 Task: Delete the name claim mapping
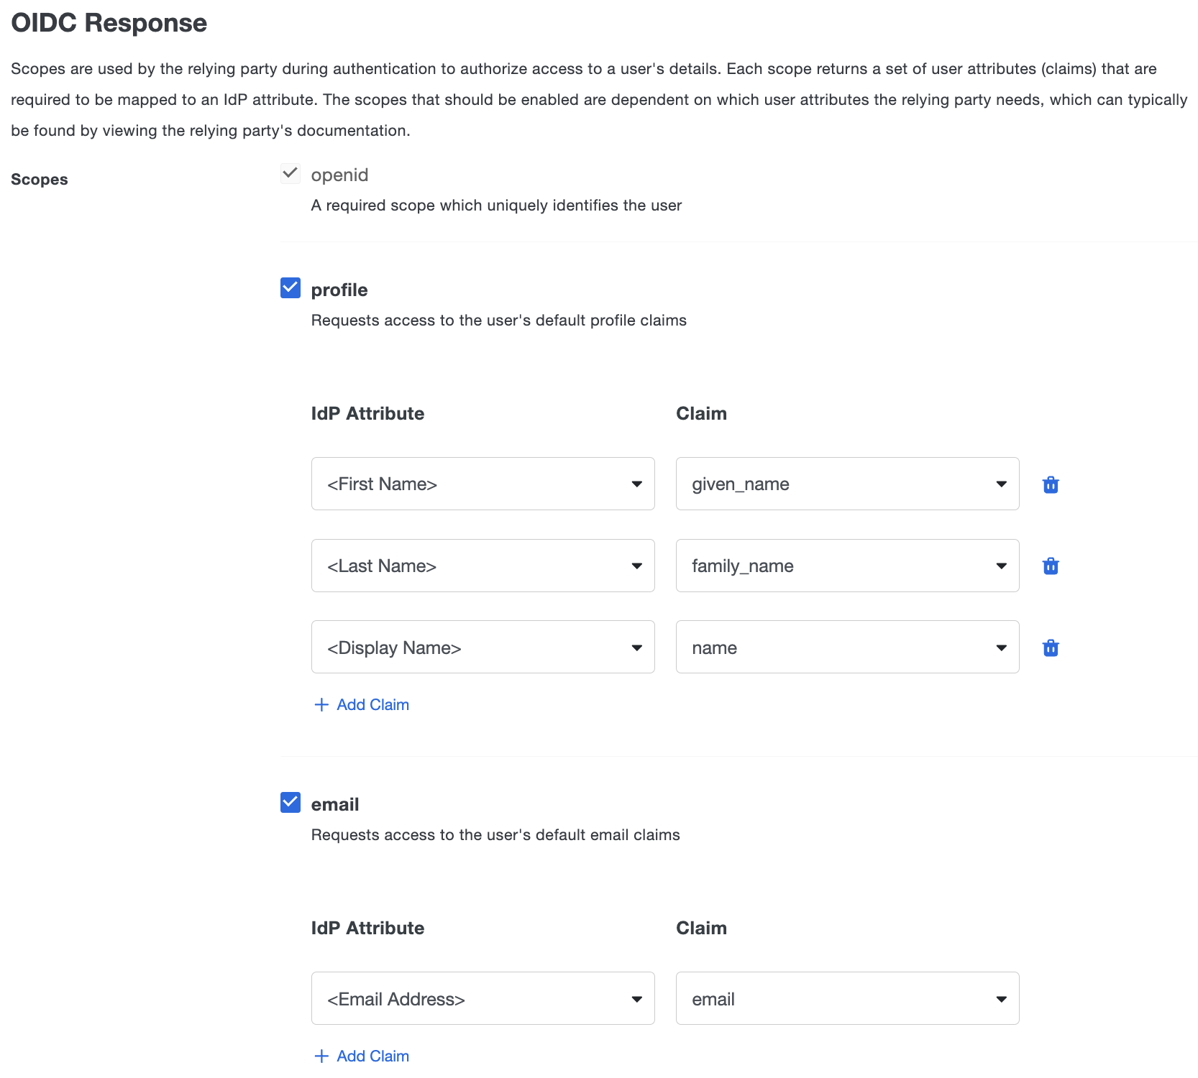tap(1051, 648)
